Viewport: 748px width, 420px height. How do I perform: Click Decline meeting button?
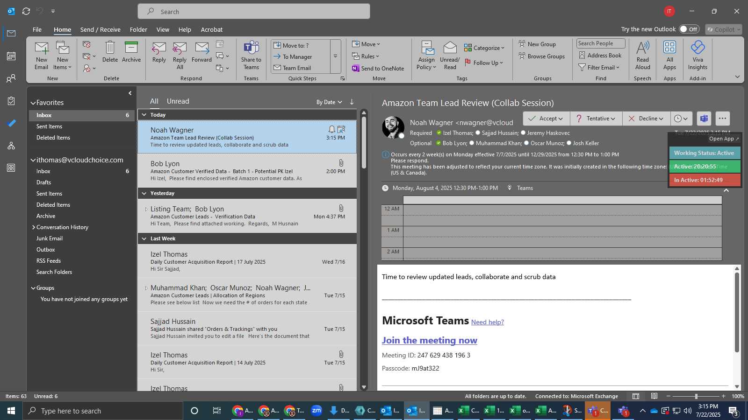click(646, 119)
